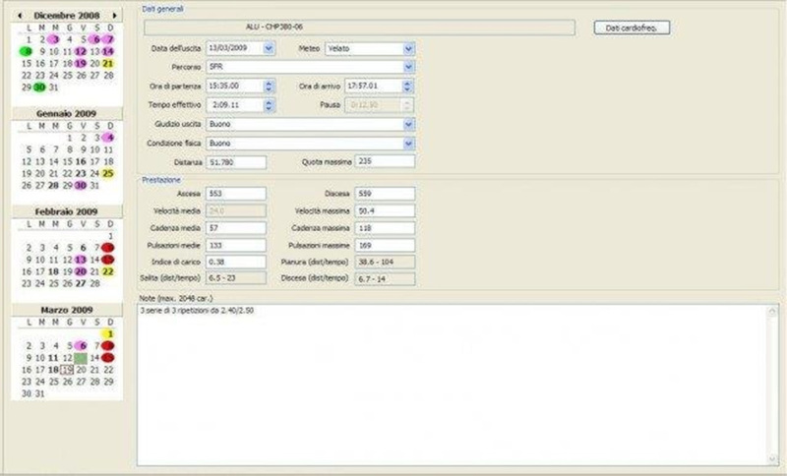Click the ALU - CHP380-06 title bar field

359,28
